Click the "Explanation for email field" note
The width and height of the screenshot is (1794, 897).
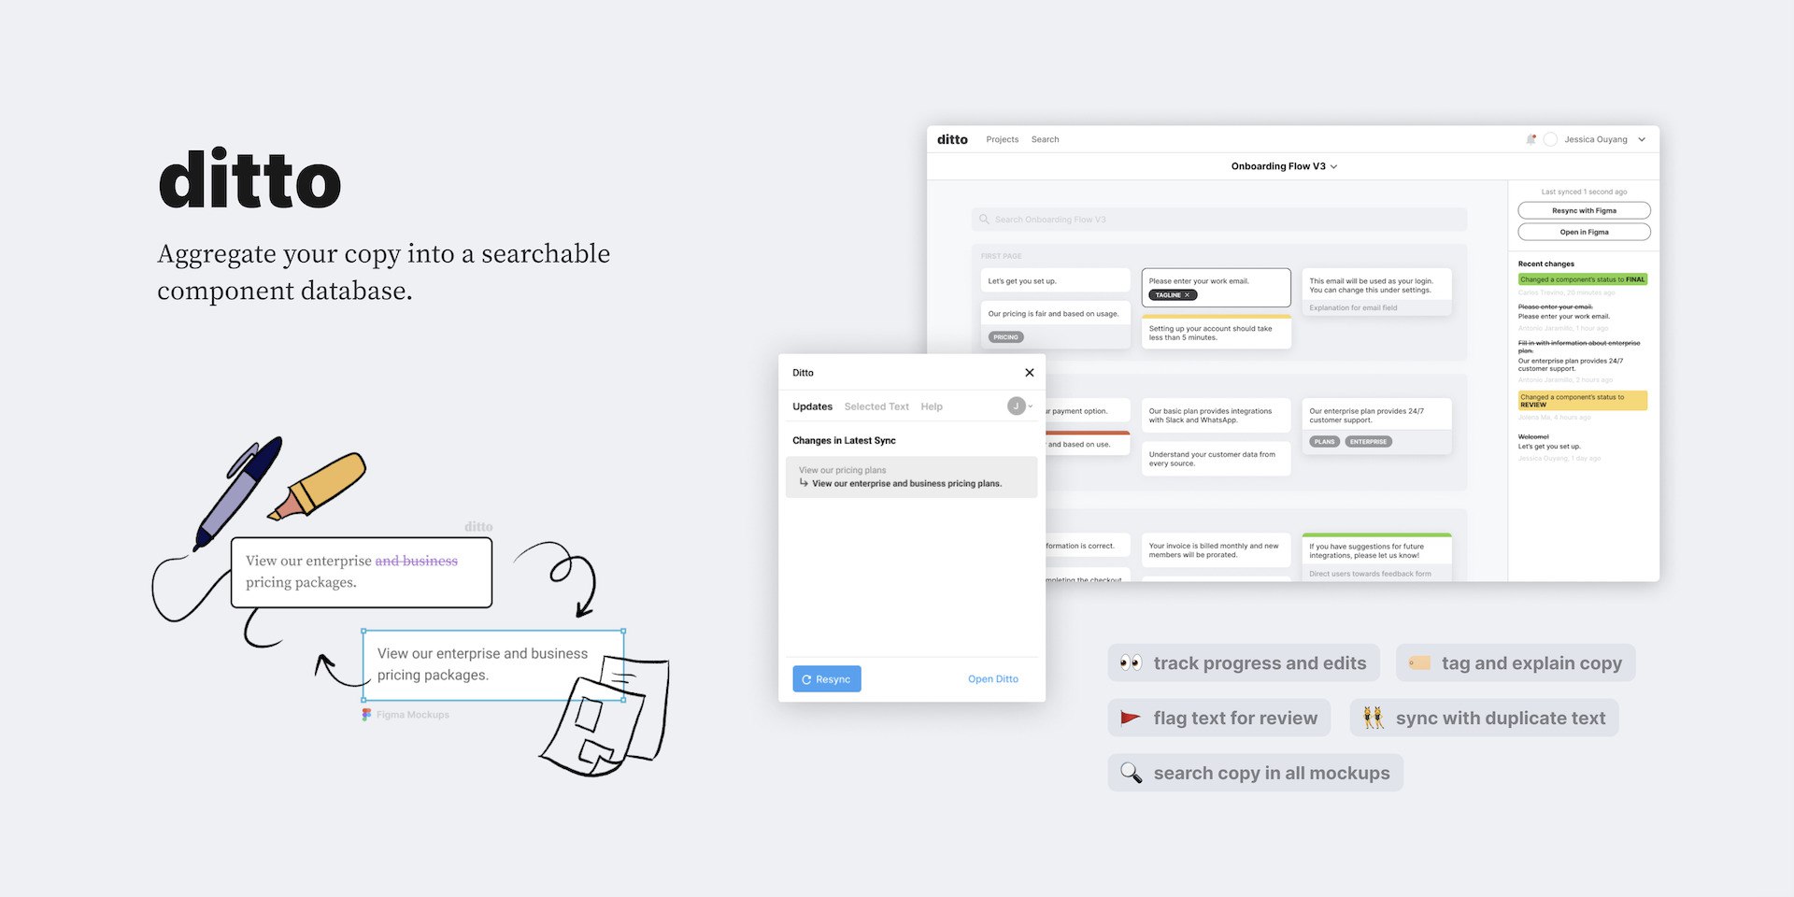pyautogui.click(x=1353, y=307)
